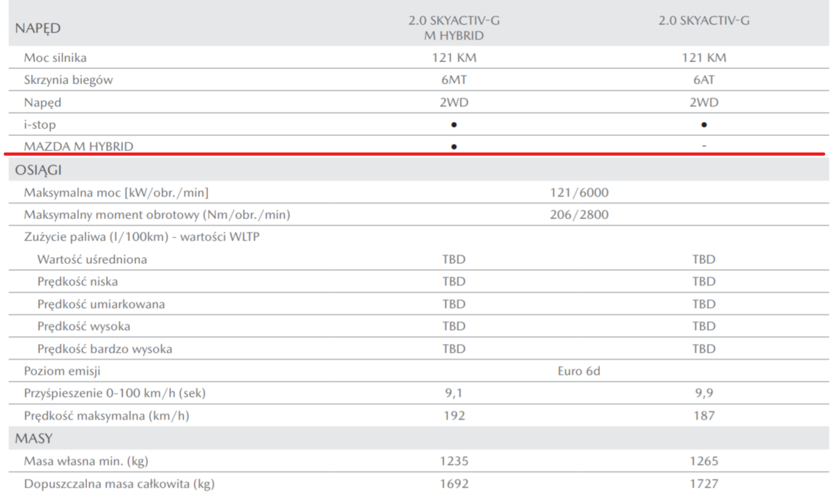Select the 206/2800 torque value
834x494 pixels.
point(578,215)
